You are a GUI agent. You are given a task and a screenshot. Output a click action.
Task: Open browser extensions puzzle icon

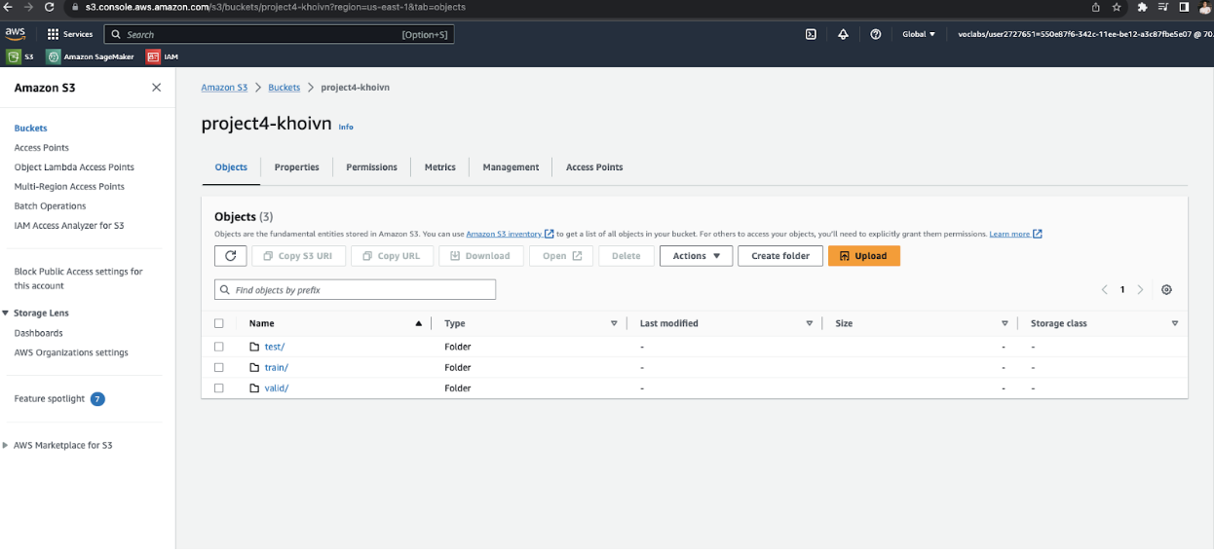point(1142,7)
